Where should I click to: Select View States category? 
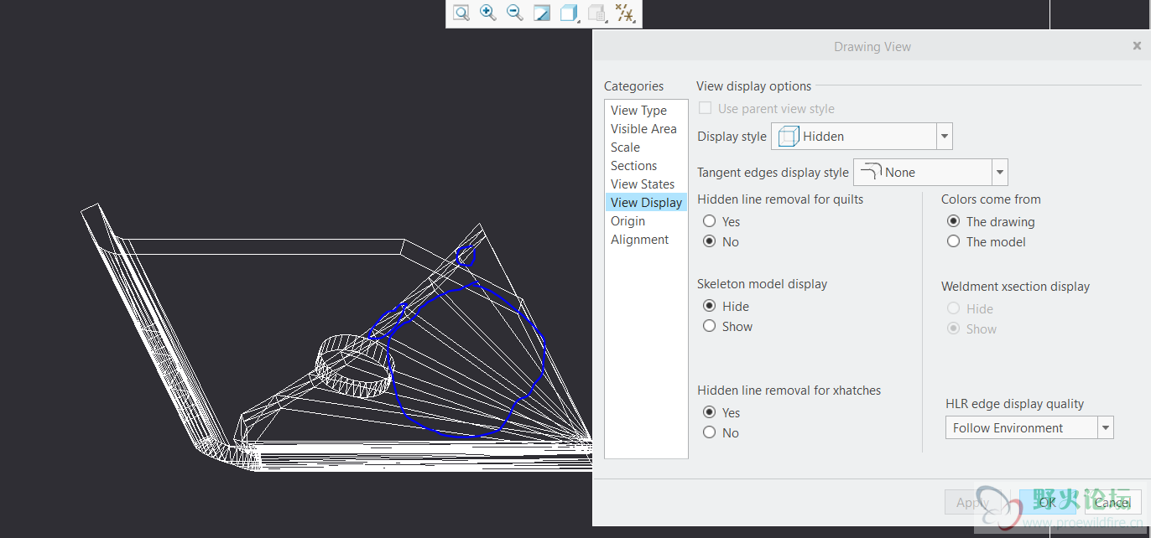coord(643,184)
